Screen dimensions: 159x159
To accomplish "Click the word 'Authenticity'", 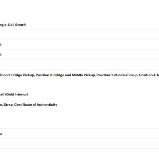I will [x=47, y=105].
